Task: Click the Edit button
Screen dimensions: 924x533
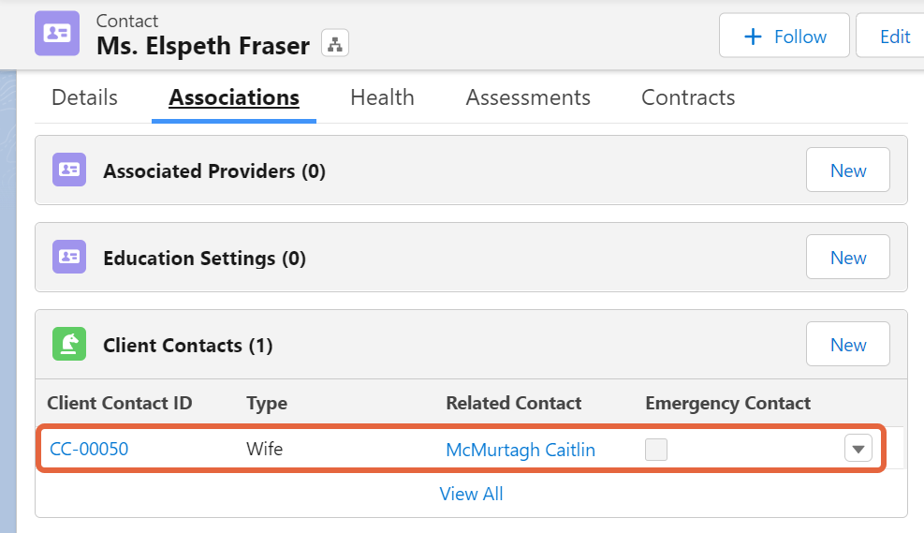Action: tap(894, 37)
